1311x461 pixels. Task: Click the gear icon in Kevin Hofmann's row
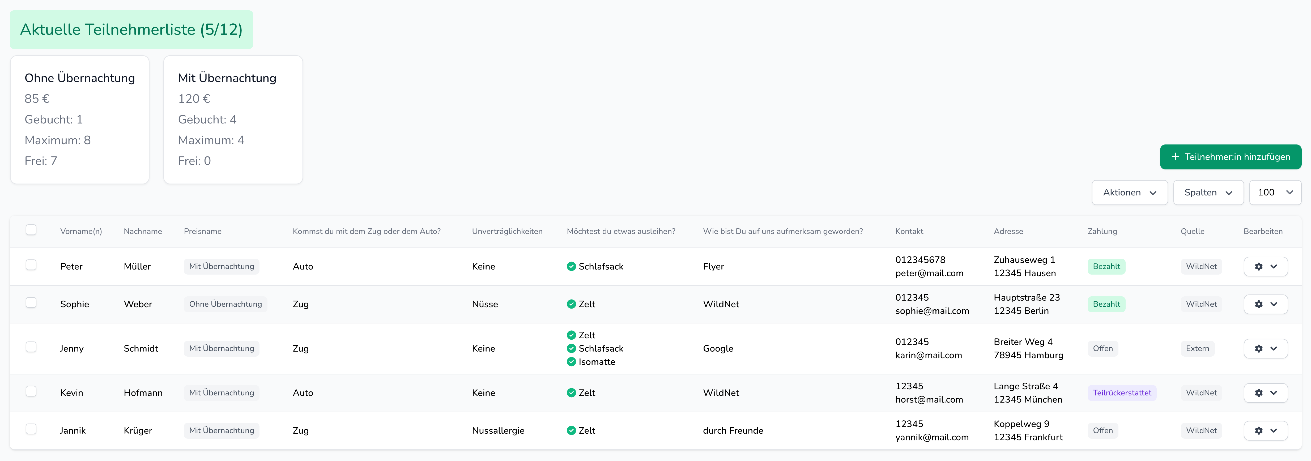[x=1259, y=393]
